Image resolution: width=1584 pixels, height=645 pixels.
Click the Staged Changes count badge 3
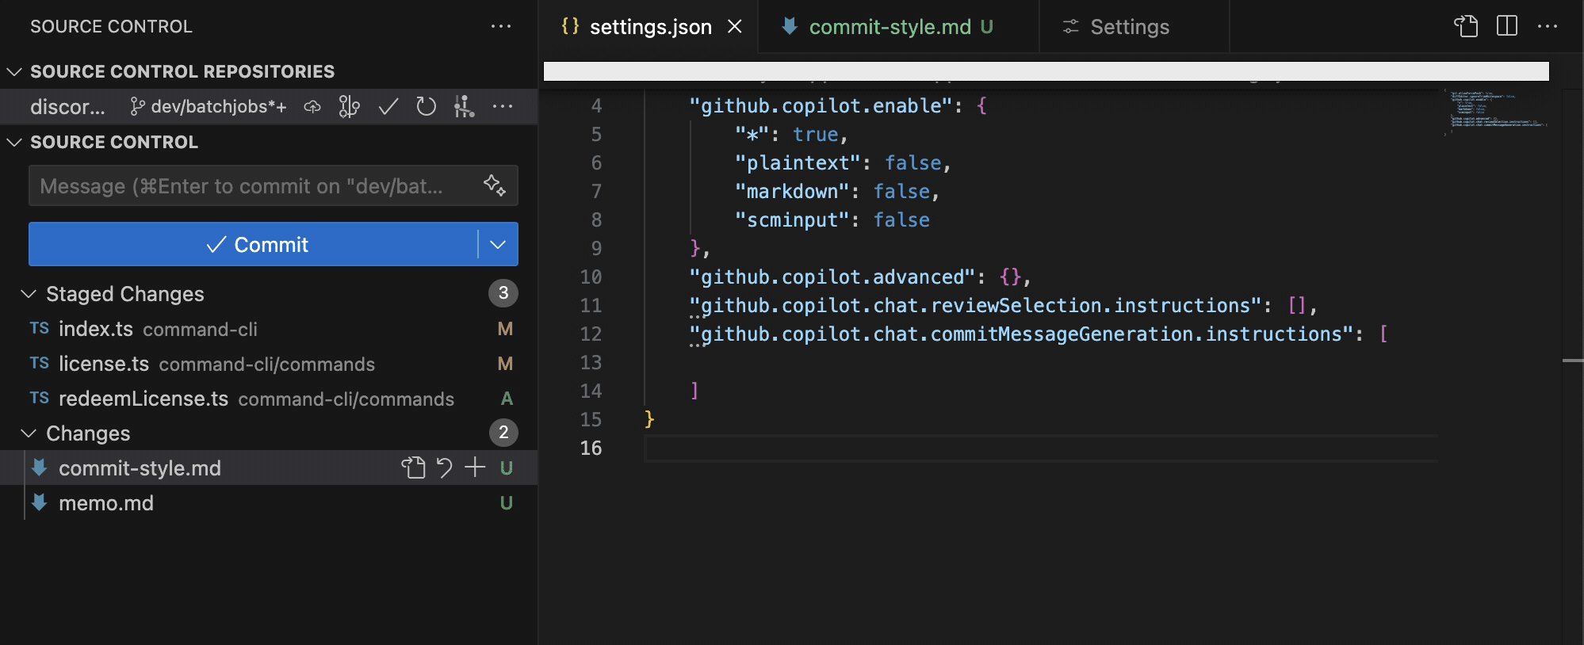point(503,293)
